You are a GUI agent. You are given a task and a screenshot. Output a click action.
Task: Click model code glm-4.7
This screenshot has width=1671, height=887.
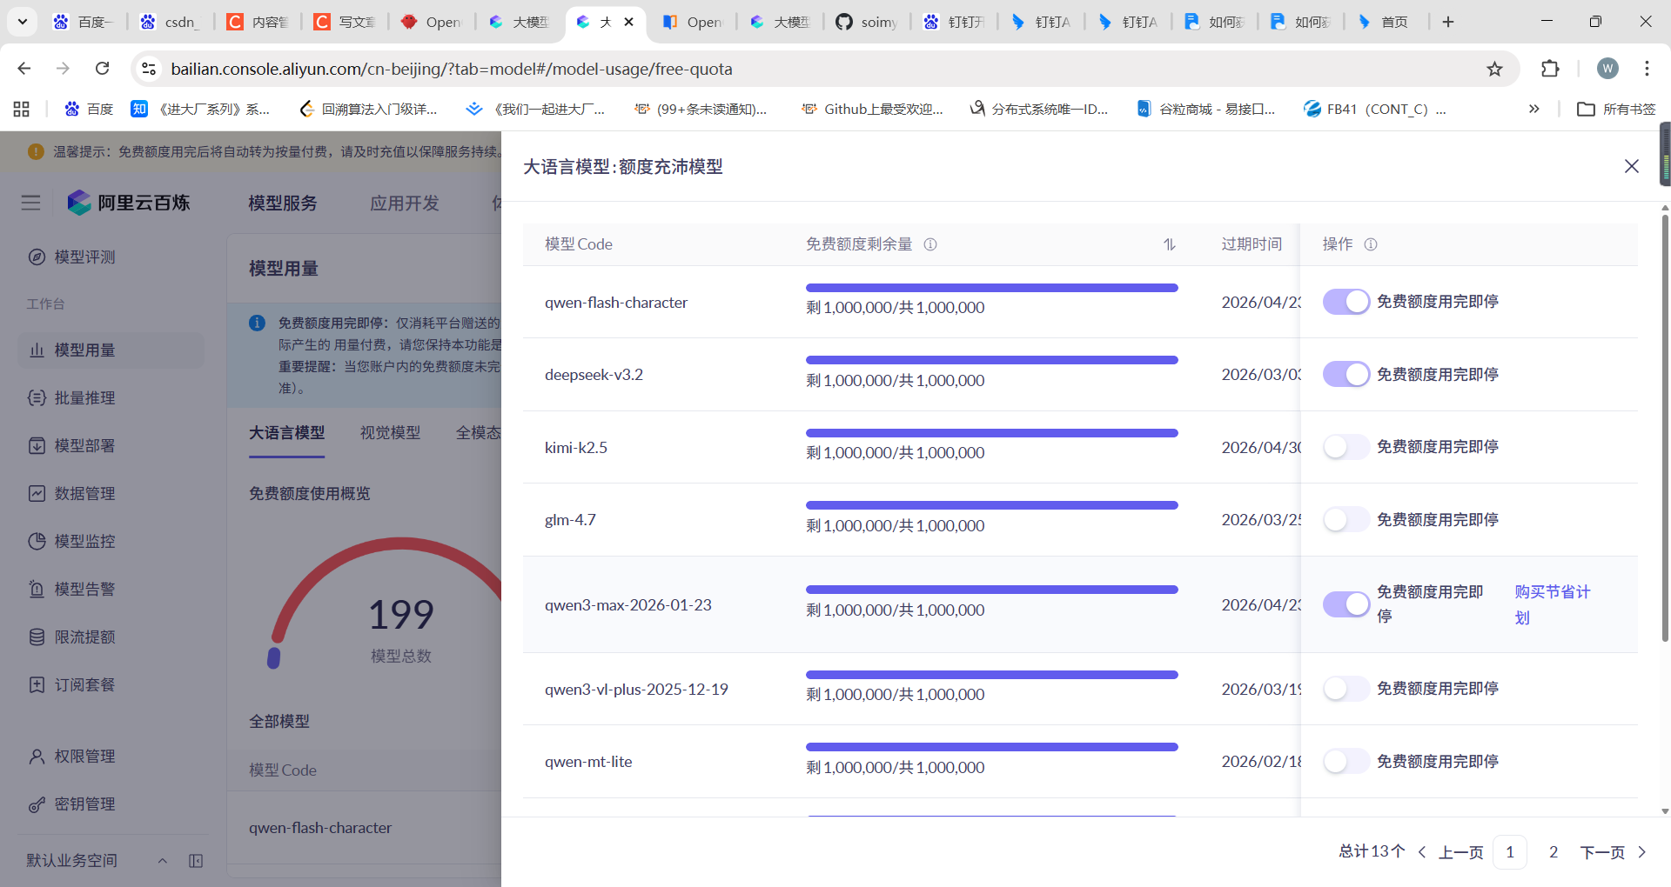(x=570, y=519)
